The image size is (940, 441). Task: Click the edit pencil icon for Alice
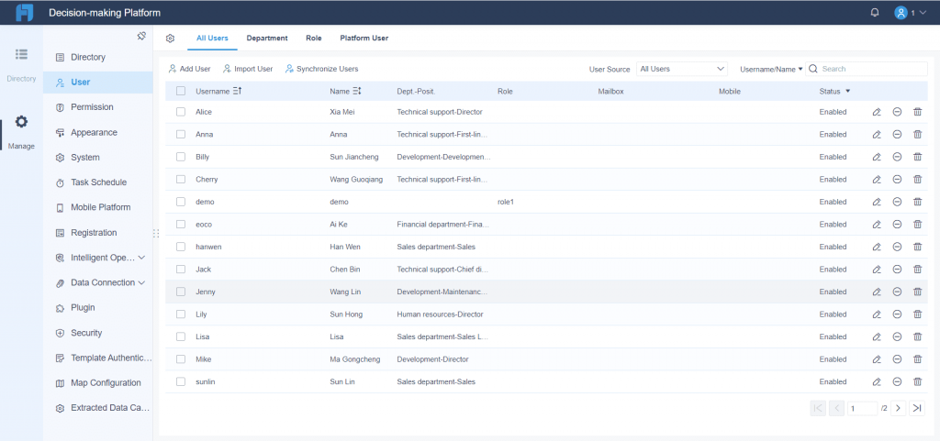tap(877, 112)
